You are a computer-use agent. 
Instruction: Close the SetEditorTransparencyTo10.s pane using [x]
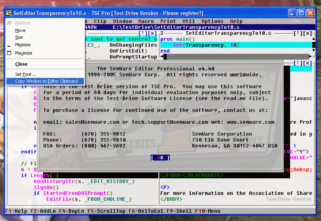(x=308, y=34)
